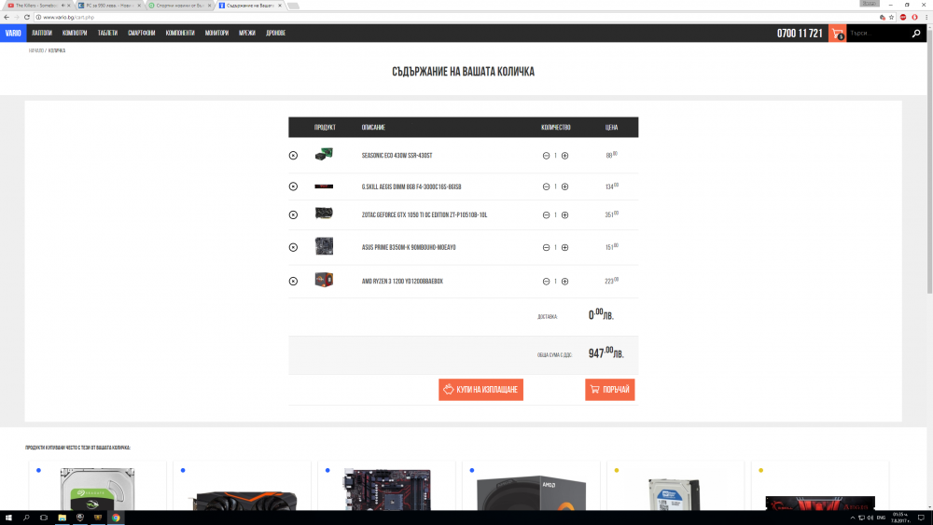This screenshot has width=933, height=525.
Task: Open the red ABP extension icon
Action: point(902,17)
